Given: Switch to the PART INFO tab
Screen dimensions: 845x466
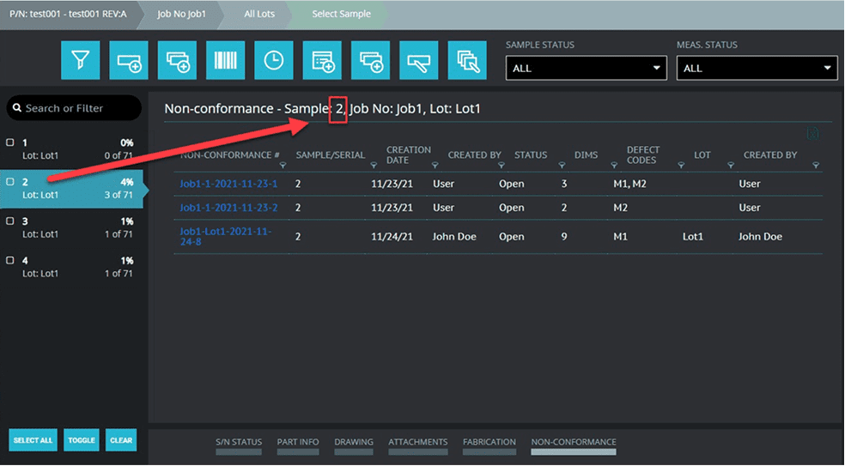Looking at the screenshot, I should click(x=298, y=445).
